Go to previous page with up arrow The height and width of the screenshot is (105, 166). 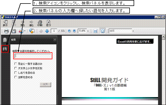coord(41,31)
